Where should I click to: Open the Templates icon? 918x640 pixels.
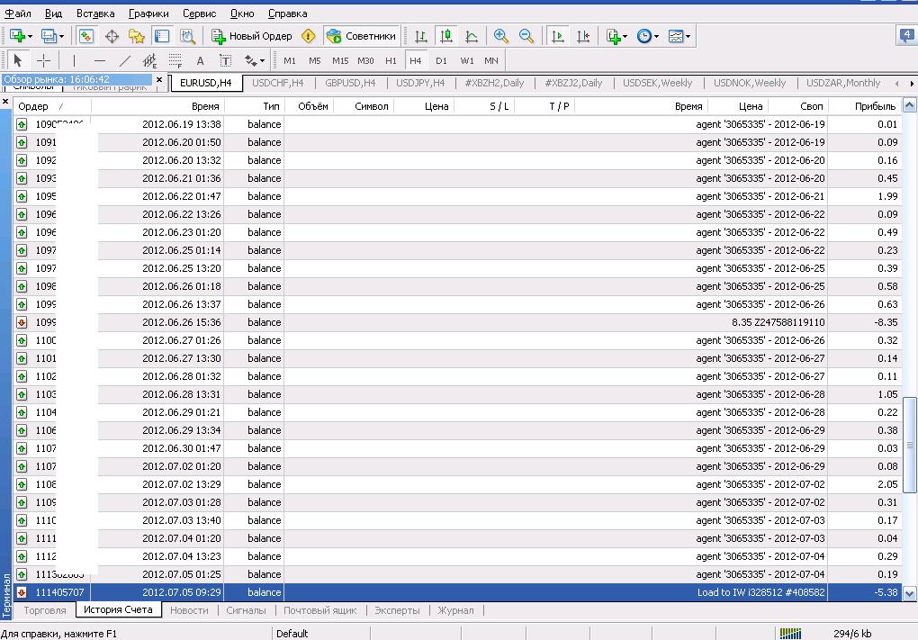(676, 36)
